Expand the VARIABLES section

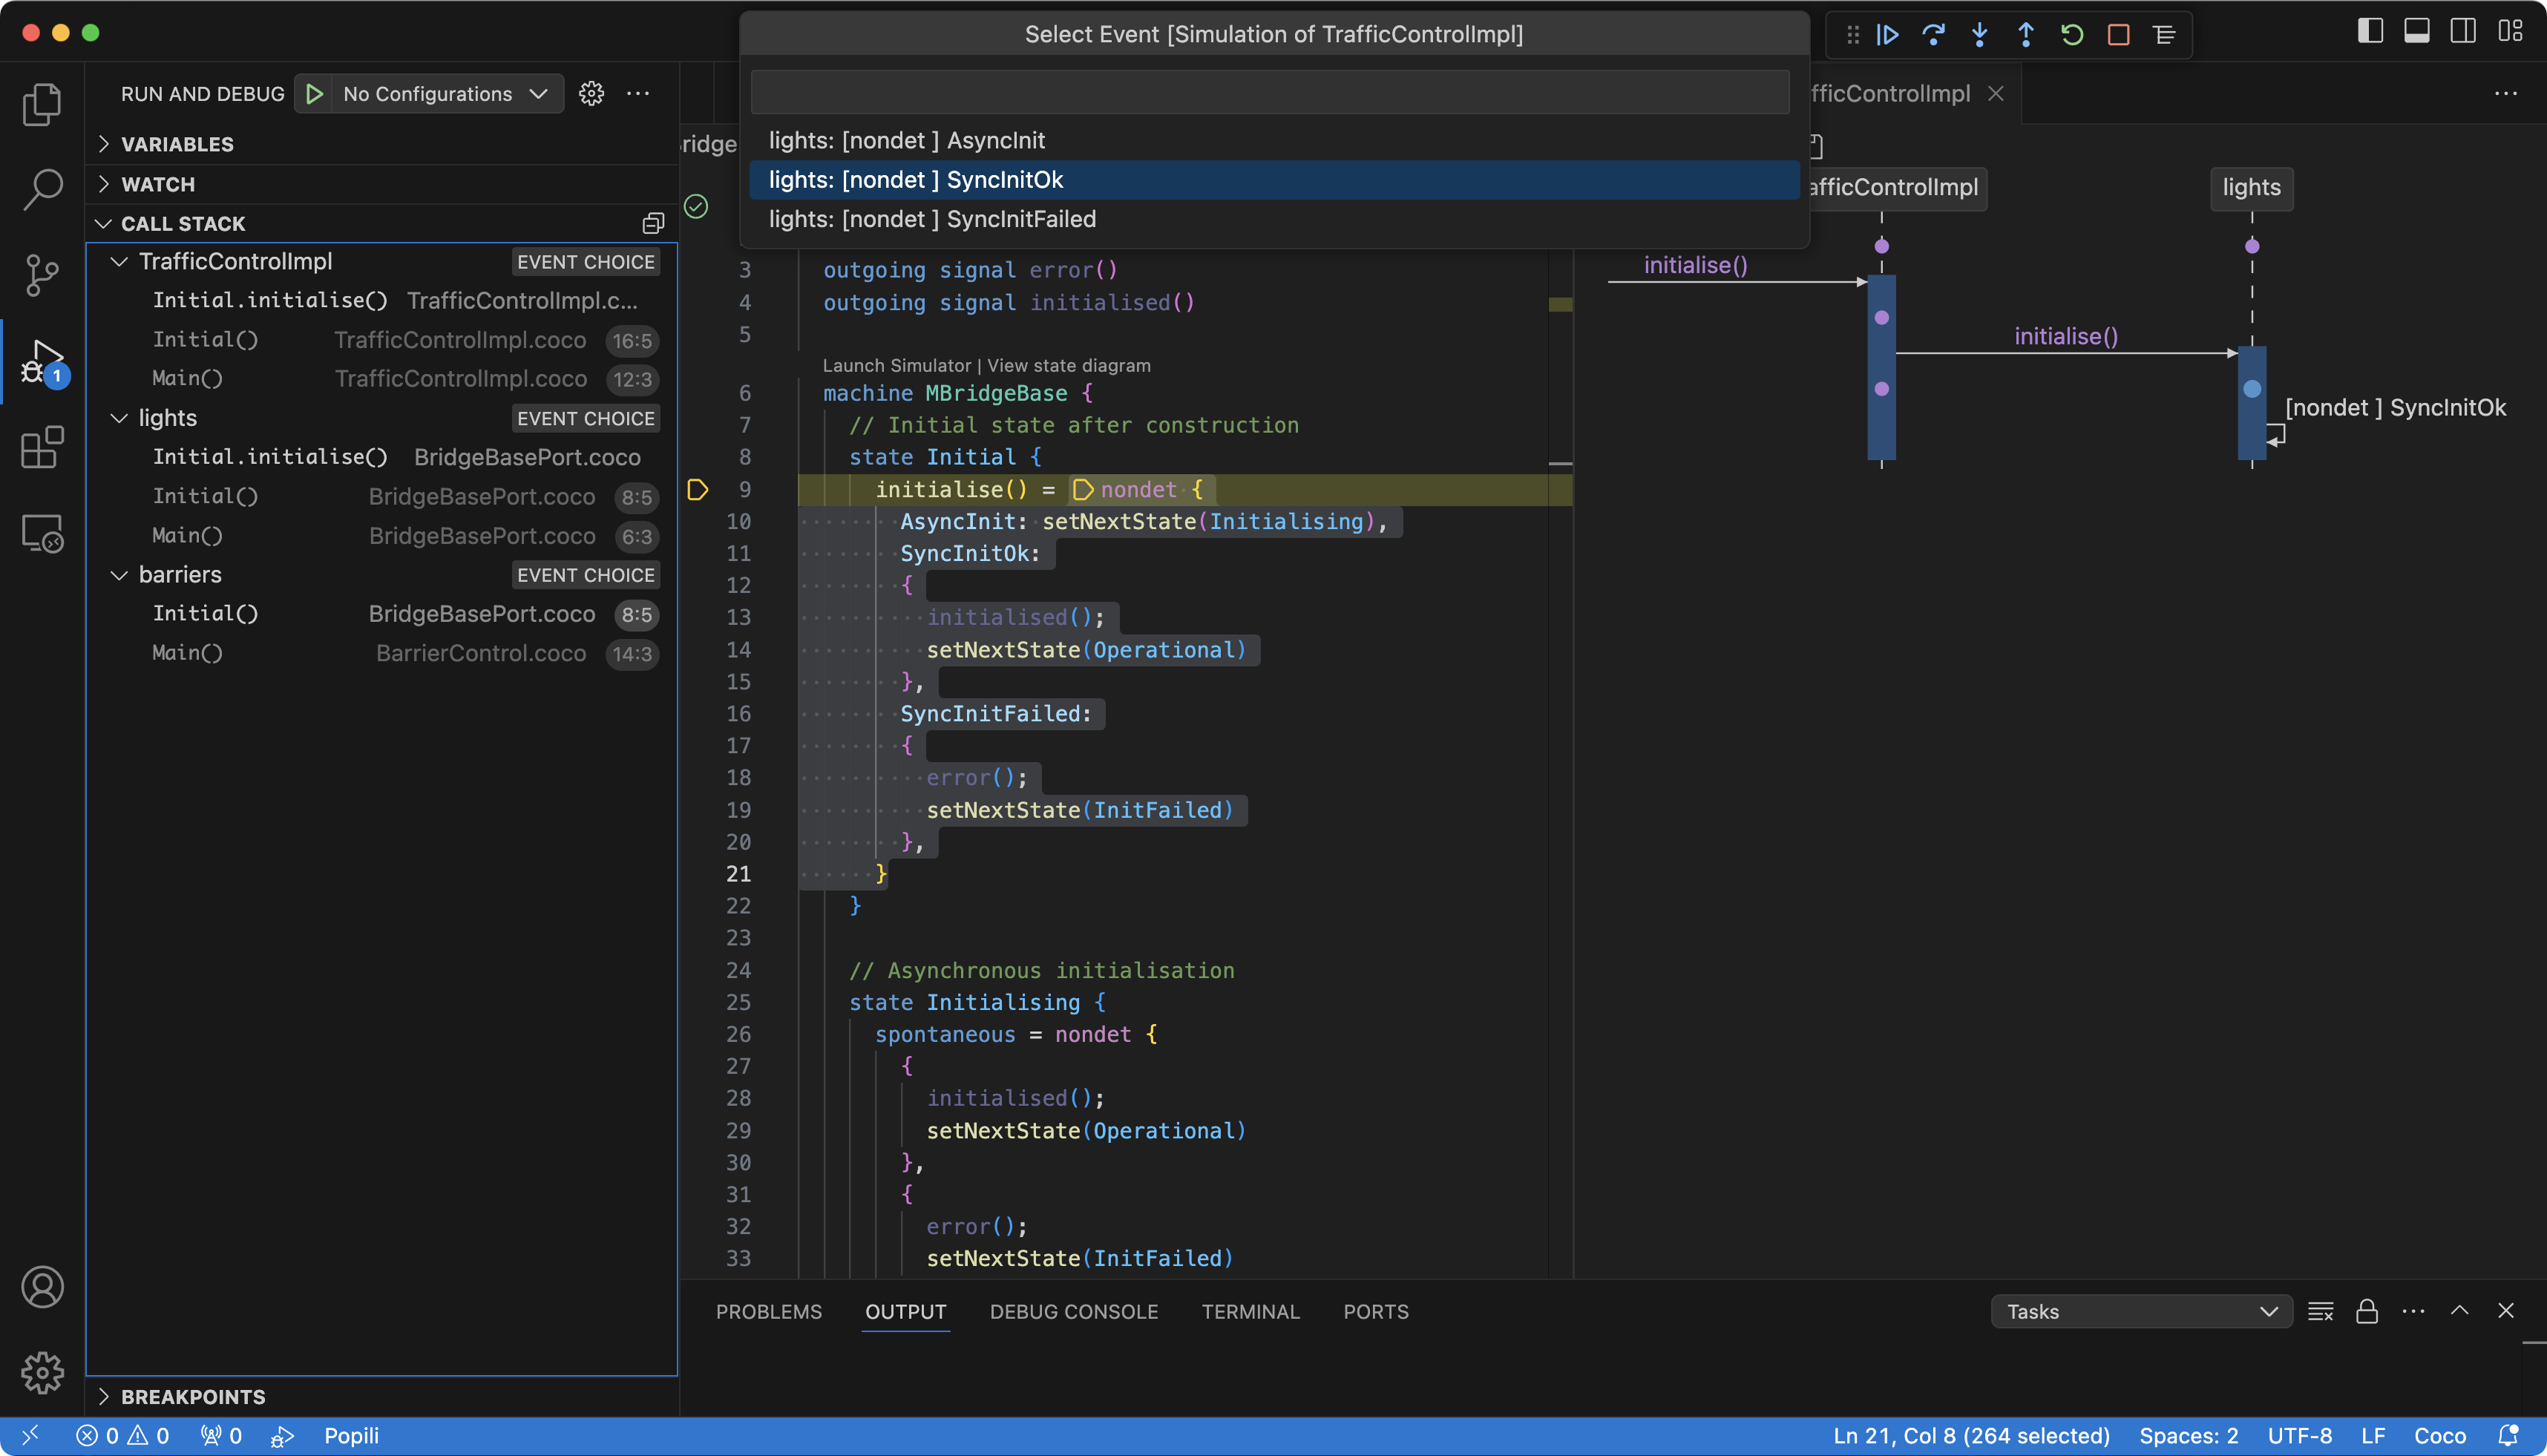[177, 144]
